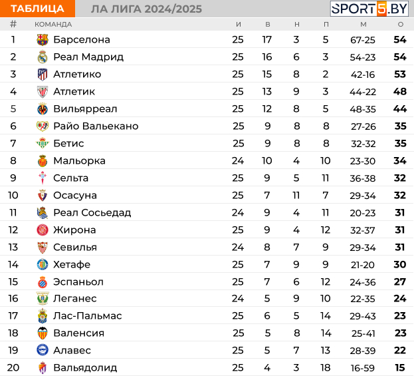Click the Barcelona club crest
Viewport: 414px width, 376px height.
pyautogui.click(x=43, y=40)
